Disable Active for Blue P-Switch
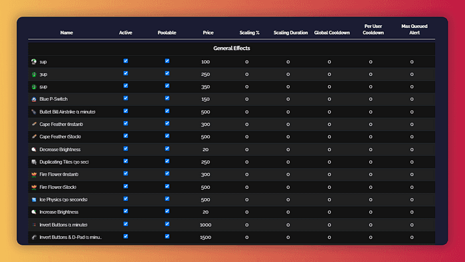 click(126, 98)
